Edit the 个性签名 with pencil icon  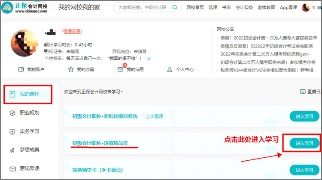pos(149,59)
